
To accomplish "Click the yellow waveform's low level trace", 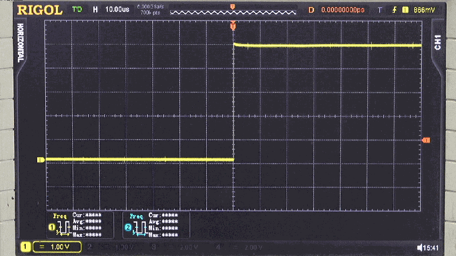I will click(x=139, y=159).
